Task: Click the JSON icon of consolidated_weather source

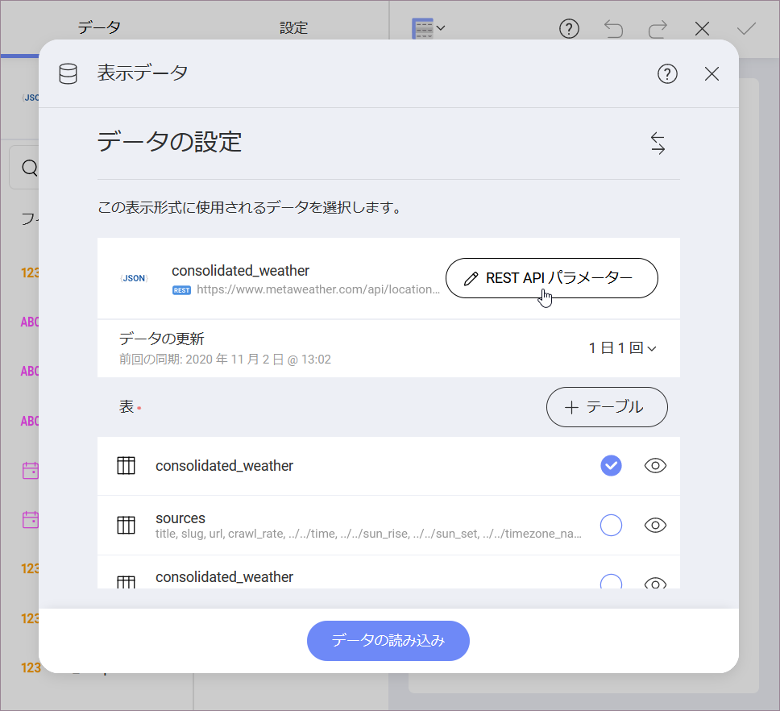Action: (x=135, y=278)
